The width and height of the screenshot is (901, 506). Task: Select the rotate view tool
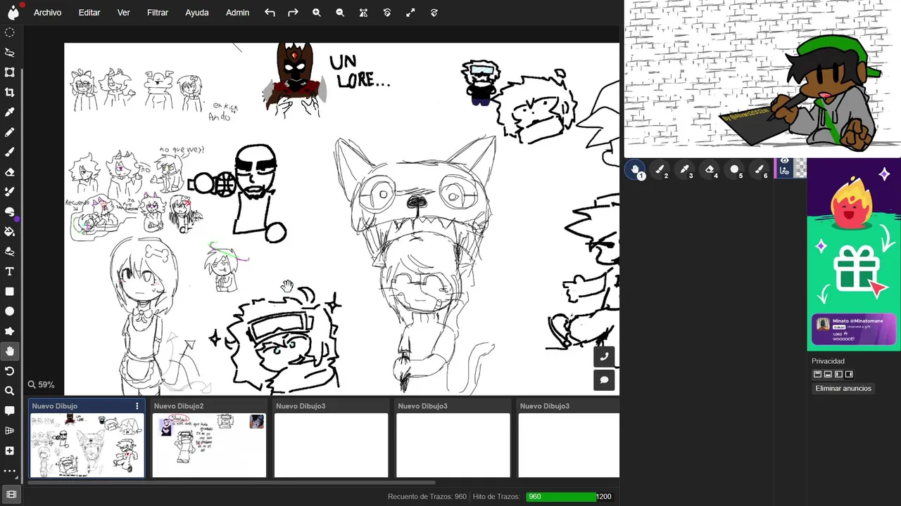[x=10, y=371]
